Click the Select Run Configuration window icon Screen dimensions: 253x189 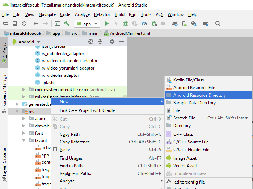click(x=58, y=24)
